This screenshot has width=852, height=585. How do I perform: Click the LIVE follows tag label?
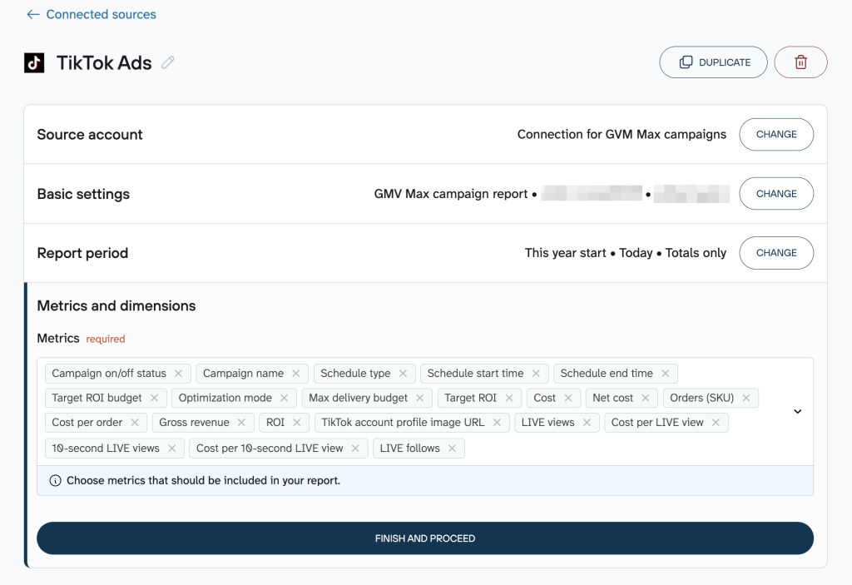click(409, 449)
